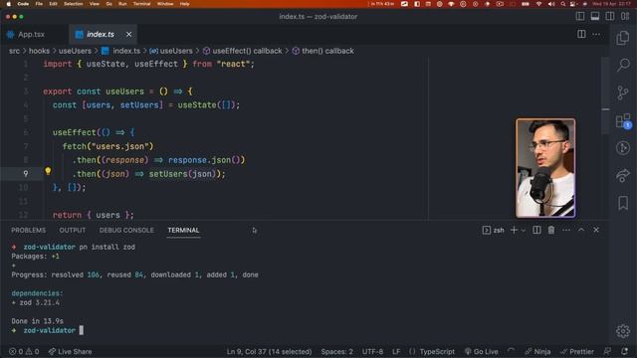Open terminal panel more actions menu
Viewport: 637px width, 358px height.
pos(566,230)
